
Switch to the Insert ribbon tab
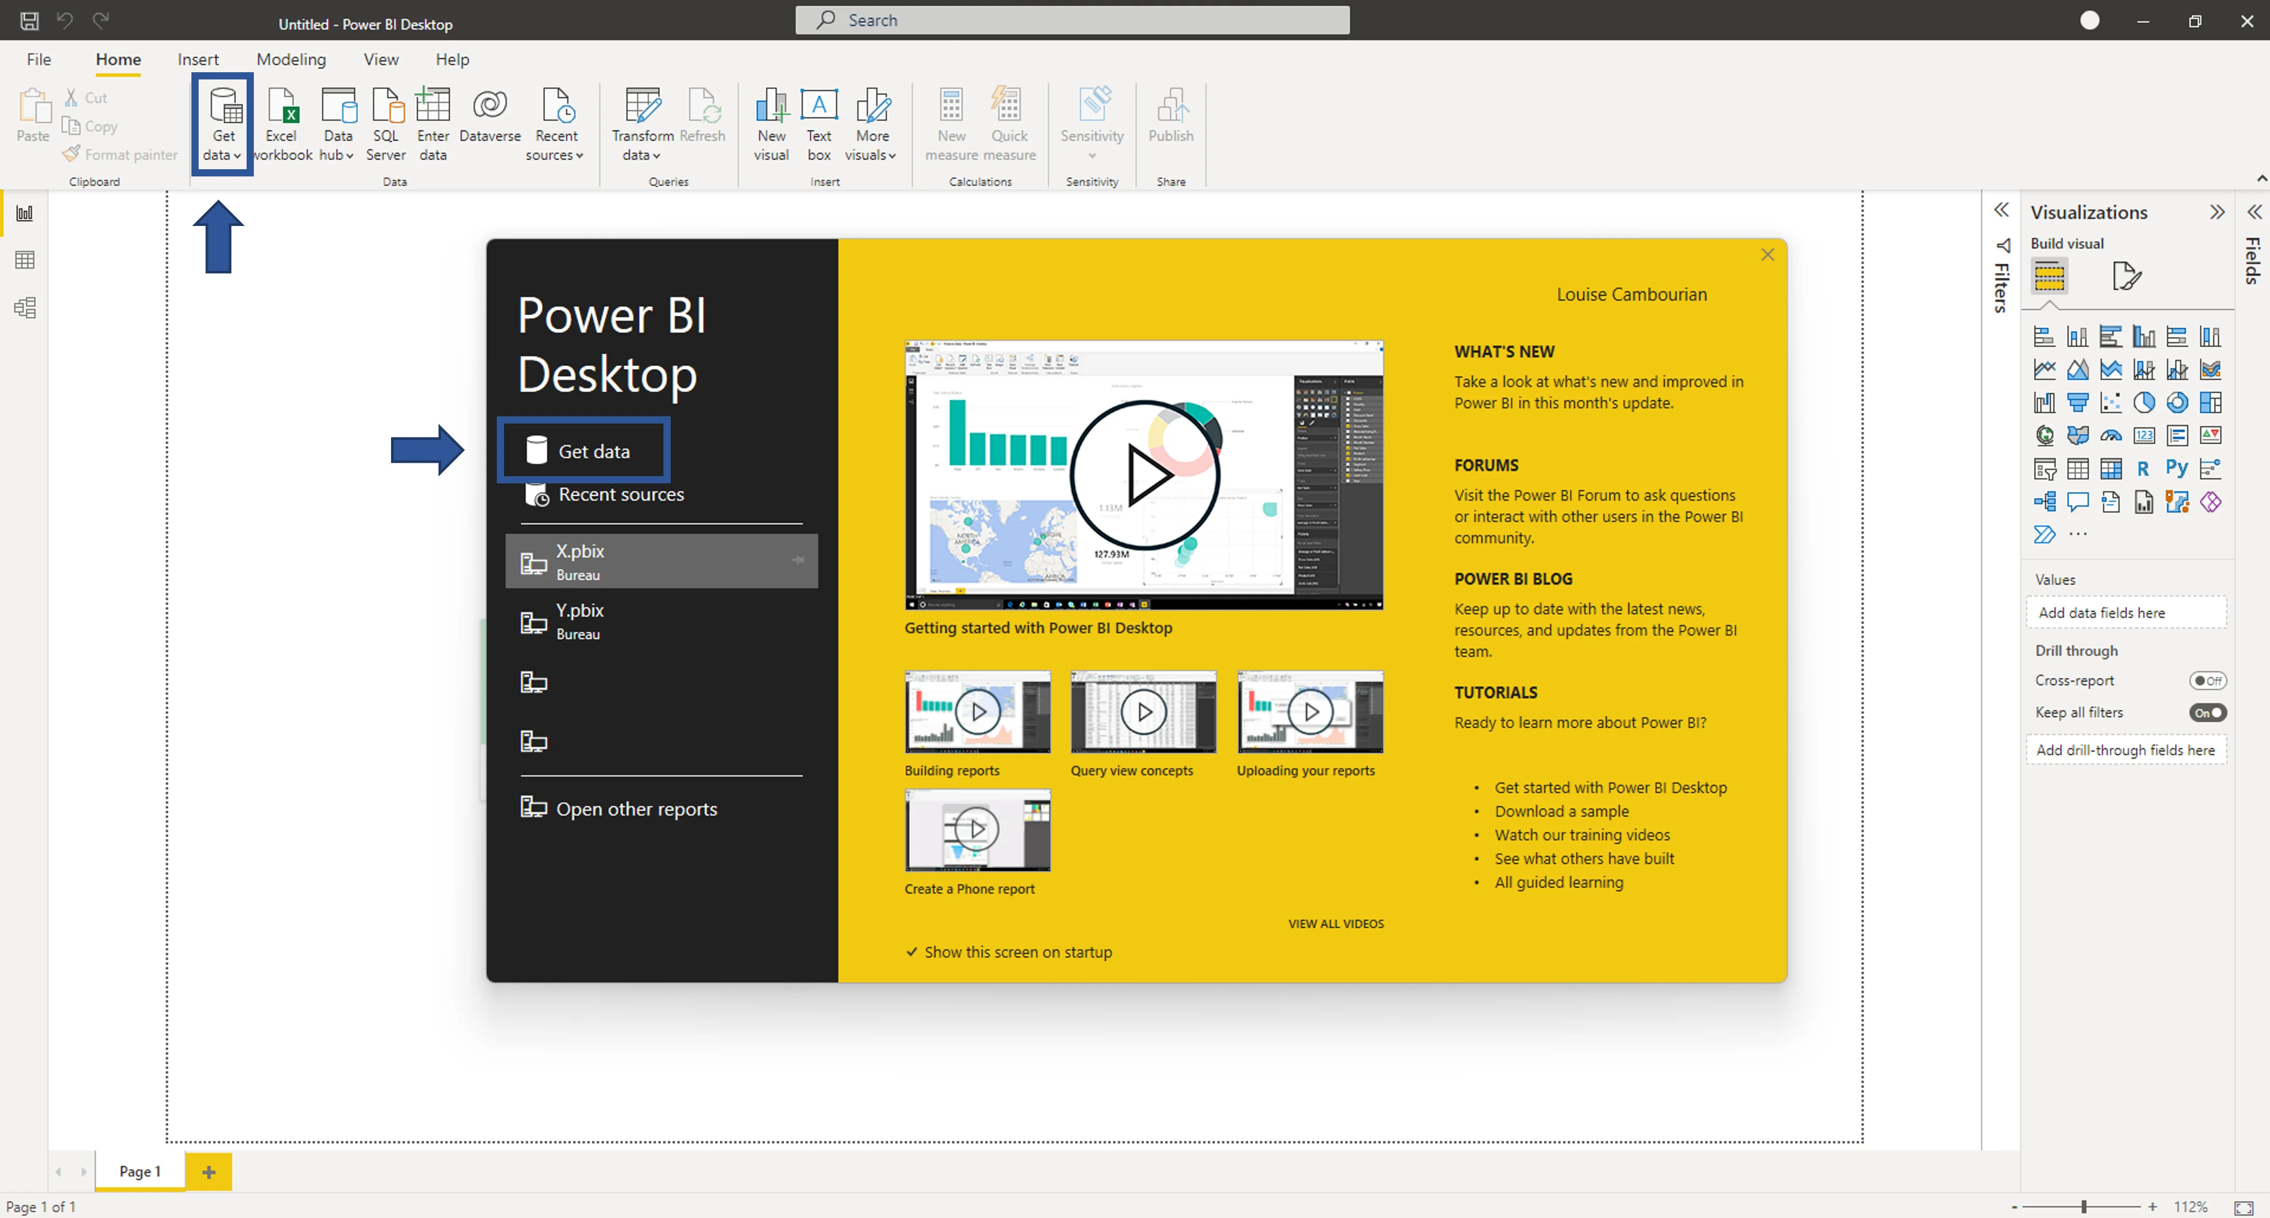198,59
